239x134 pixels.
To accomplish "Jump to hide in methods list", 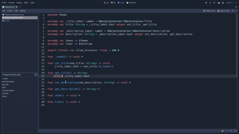I will 4,87.
